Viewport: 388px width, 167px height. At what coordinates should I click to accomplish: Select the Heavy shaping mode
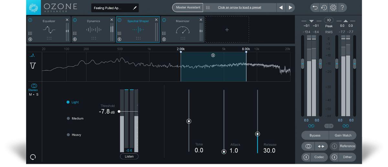(74, 135)
